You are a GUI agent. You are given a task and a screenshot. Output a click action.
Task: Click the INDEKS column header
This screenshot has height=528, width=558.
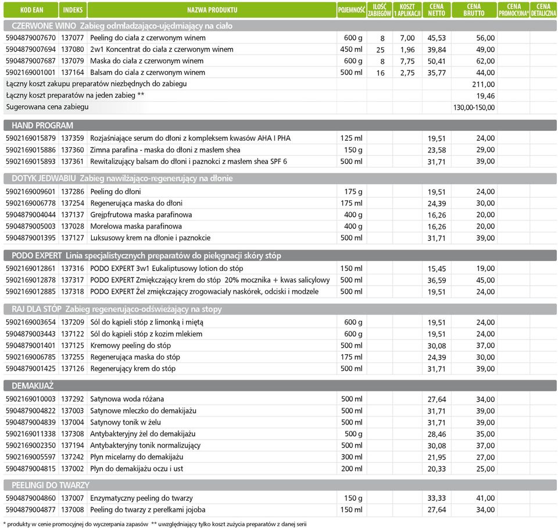pos(73,10)
